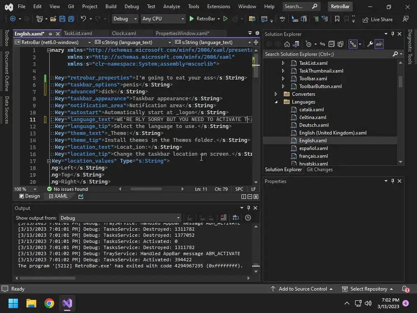Click the Open File folder icon
Image resolution: width=417 pixels, height=313 pixels.
coord(53,19)
